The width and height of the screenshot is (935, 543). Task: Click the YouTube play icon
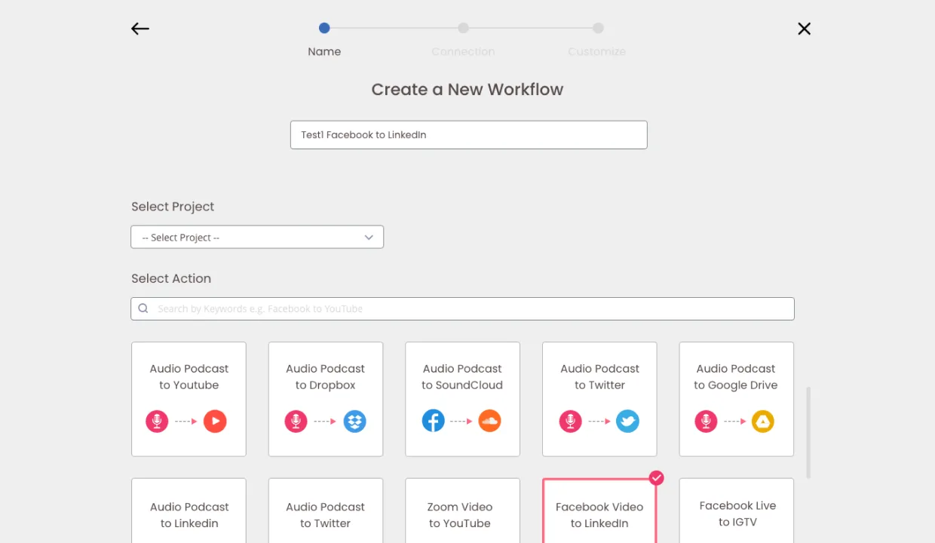[x=215, y=421]
